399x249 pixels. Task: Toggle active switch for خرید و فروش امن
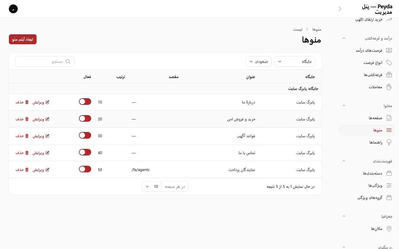[x=85, y=118]
